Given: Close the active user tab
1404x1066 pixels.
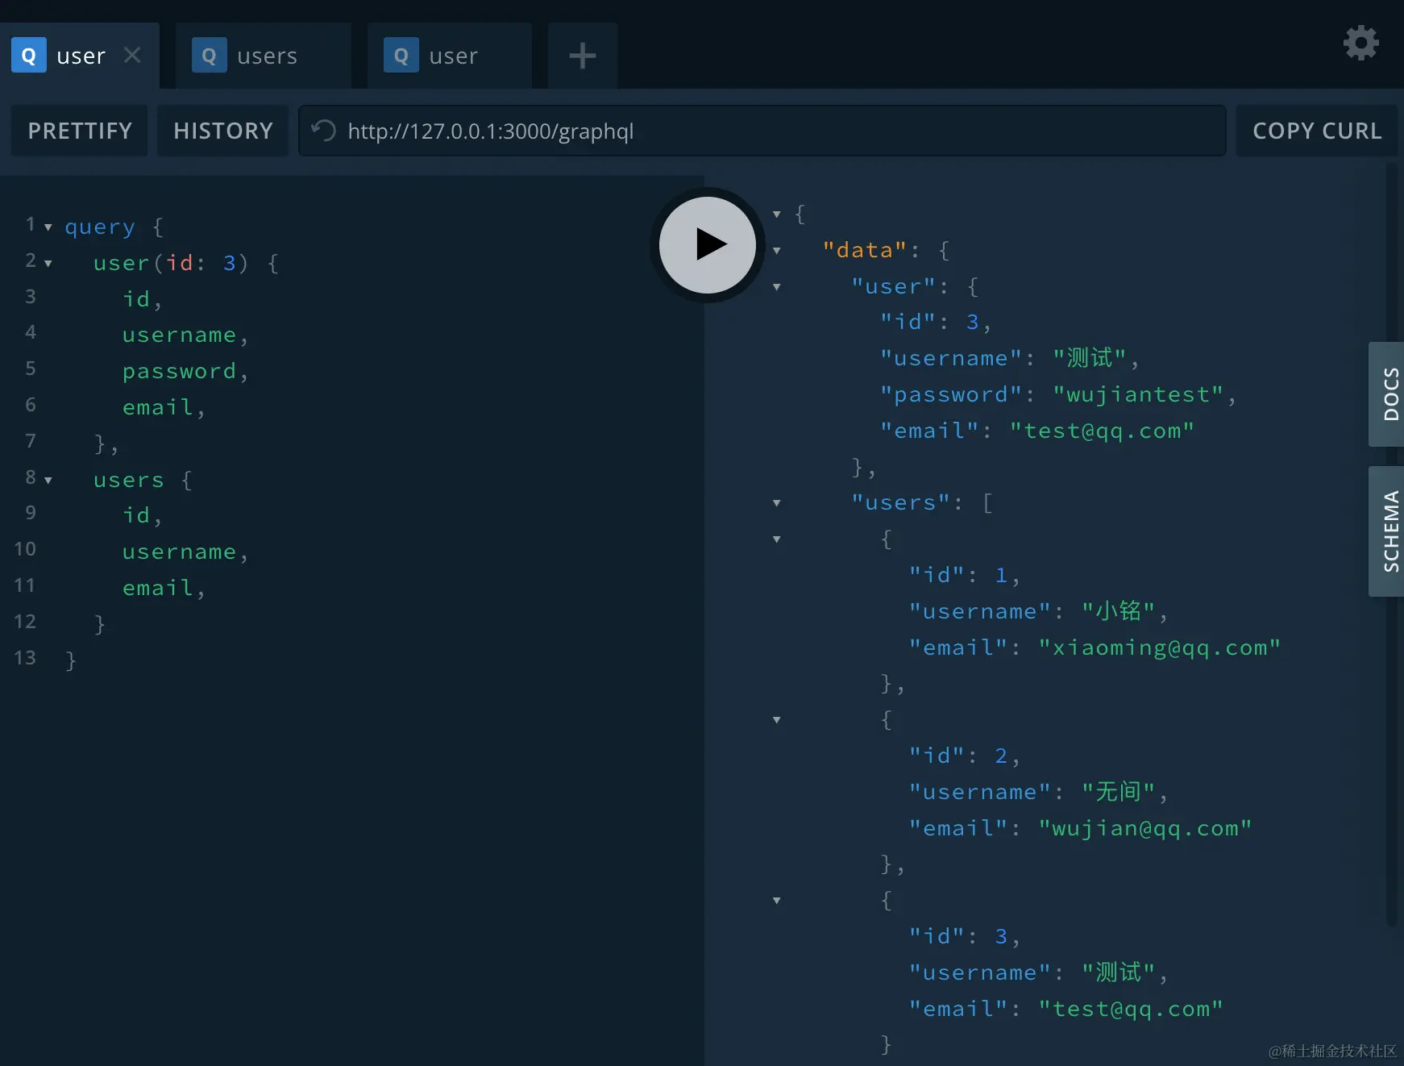Looking at the screenshot, I should 132,55.
